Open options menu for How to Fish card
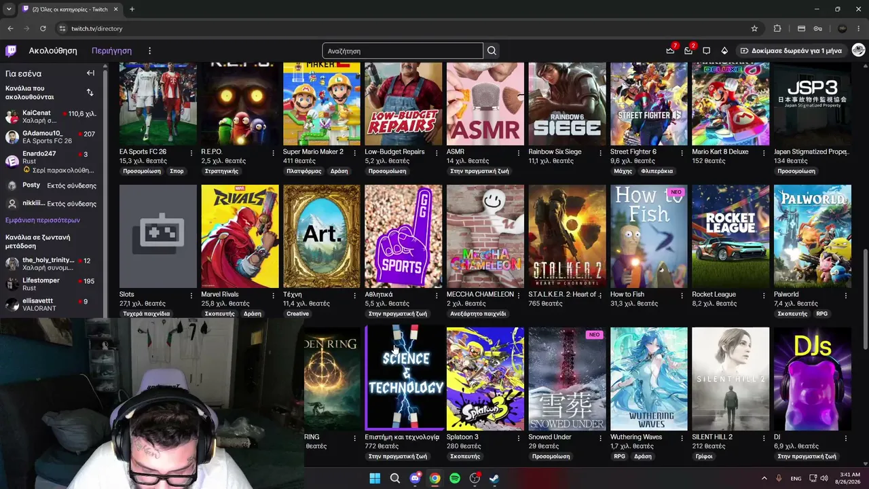The width and height of the screenshot is (869, 489). (x=682, y=295)
